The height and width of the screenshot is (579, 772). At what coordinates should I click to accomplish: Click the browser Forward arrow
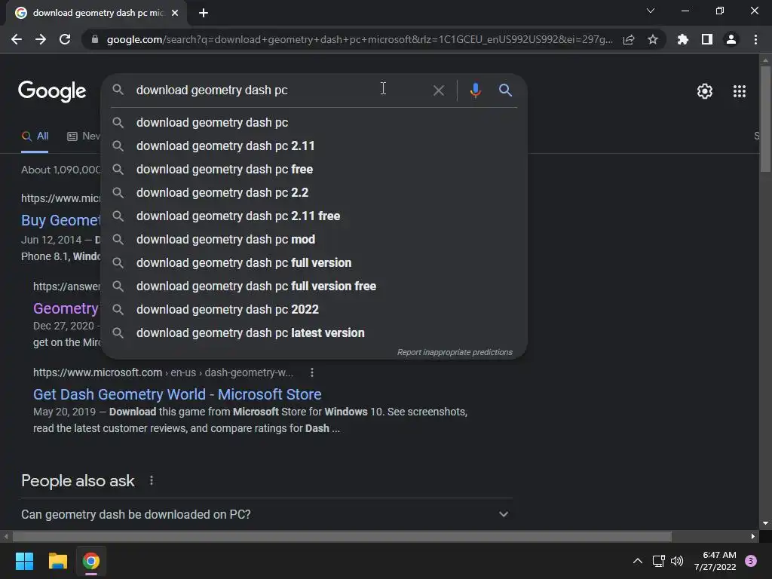click(41, 39)
